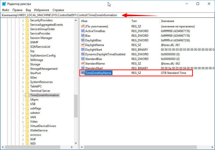215x150 pixels.
Task: Open the Файл menu
Action: (5, 10)
